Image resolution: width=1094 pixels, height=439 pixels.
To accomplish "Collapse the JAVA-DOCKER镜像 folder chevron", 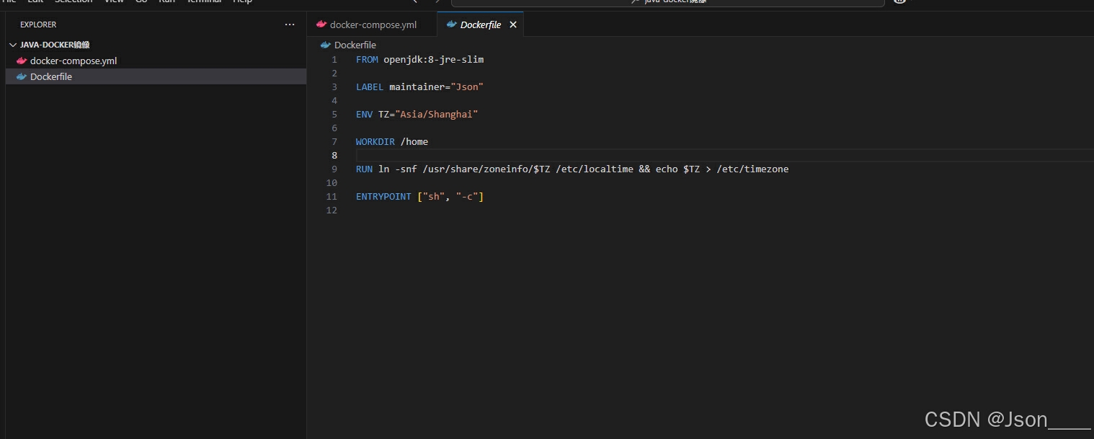I will coord(12,44).
